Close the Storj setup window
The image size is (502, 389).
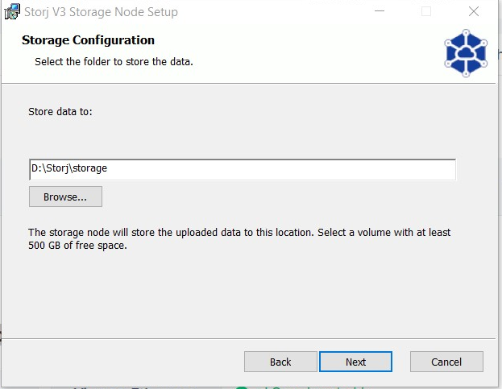(474, 11)
